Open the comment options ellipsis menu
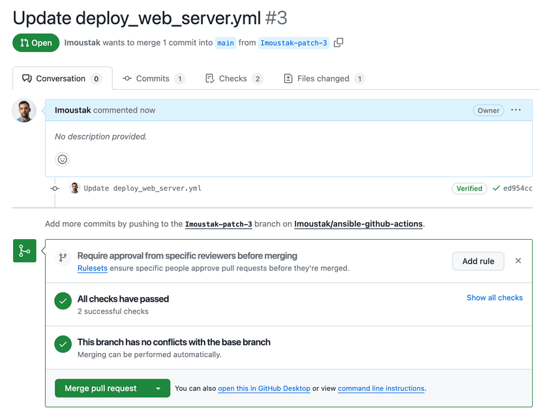 pos(516,110)
